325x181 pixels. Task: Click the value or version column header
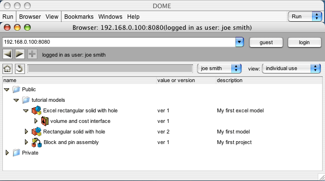pos(186,81)
